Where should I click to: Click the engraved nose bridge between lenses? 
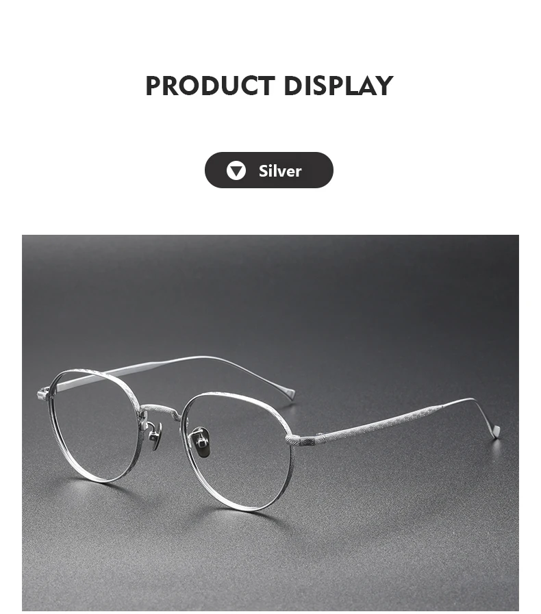(160, 411)
